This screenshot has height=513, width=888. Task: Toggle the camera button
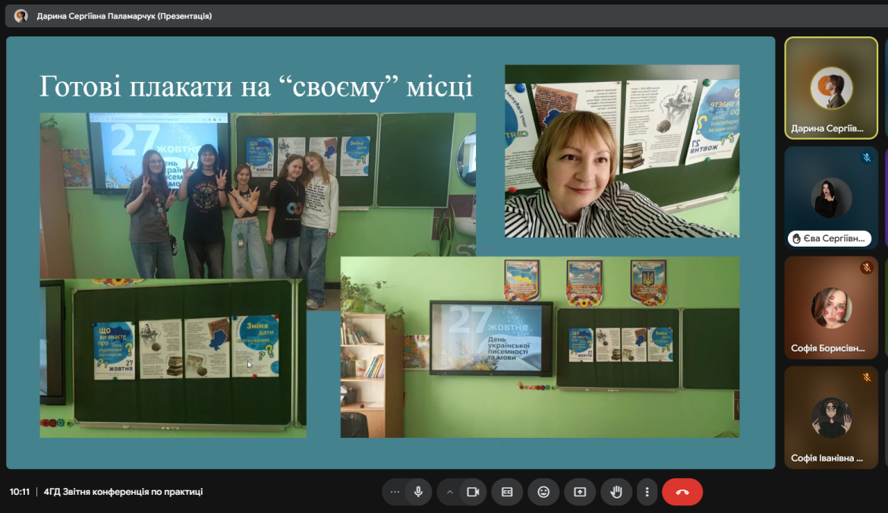point(473,492)
